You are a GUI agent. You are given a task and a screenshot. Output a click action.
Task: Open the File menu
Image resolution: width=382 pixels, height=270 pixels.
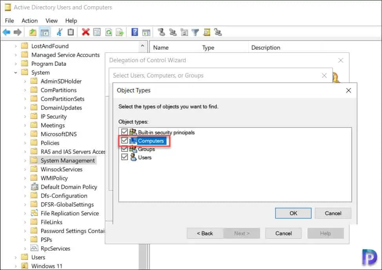tap(9, 21)
